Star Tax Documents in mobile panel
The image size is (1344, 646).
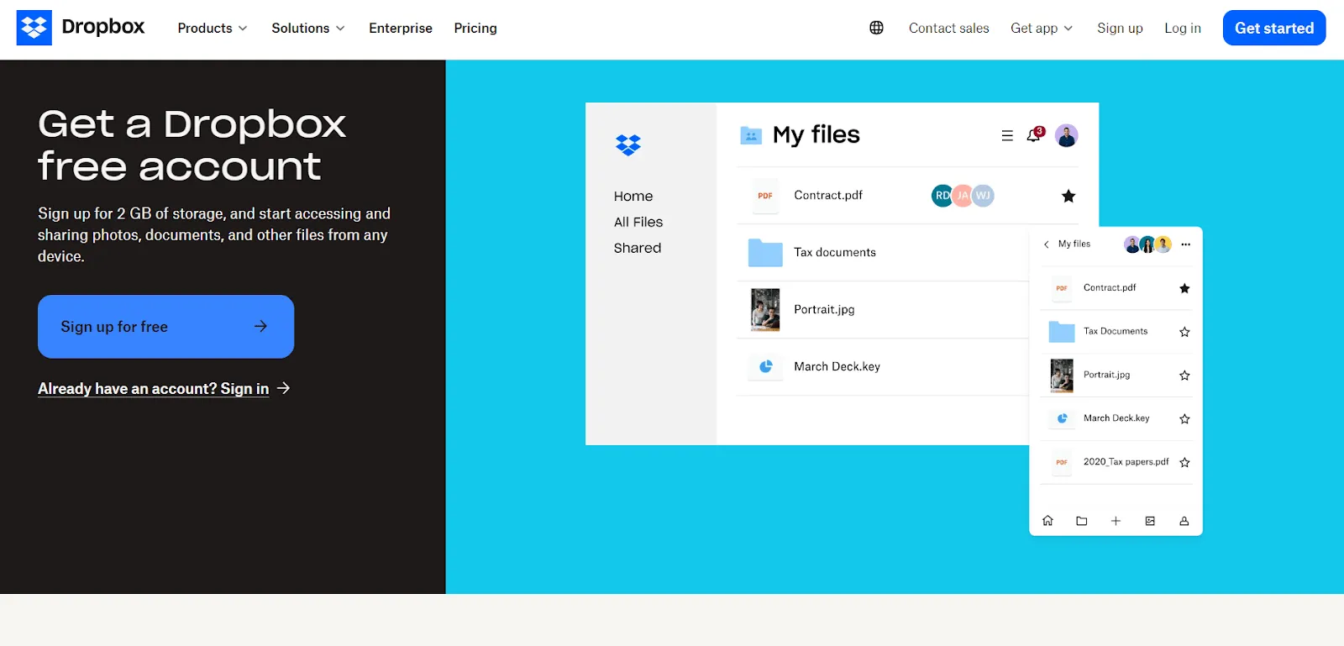(1184, 332)
